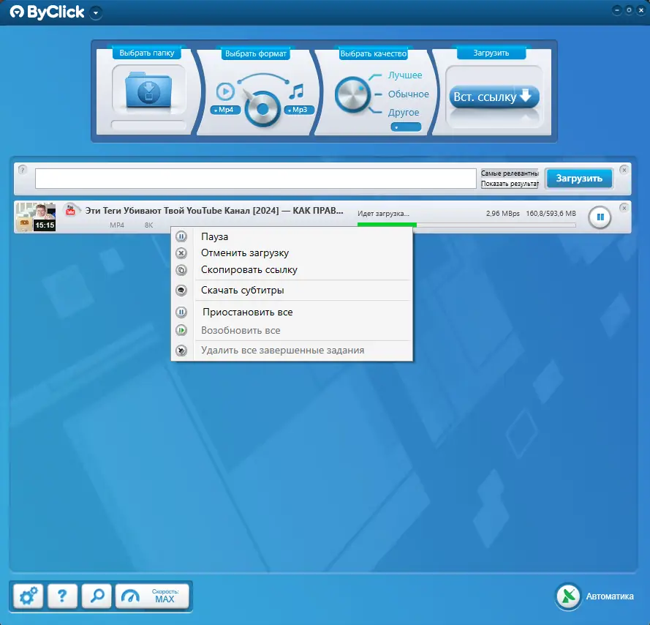Screen dimensions: 650x625
Task: Click the music note format icon
Action: [x=297, y=91]
